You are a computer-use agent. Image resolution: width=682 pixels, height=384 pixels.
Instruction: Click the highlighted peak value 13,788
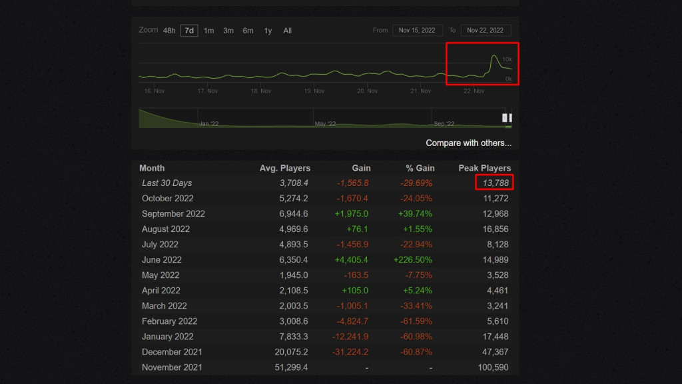[493, 182]
